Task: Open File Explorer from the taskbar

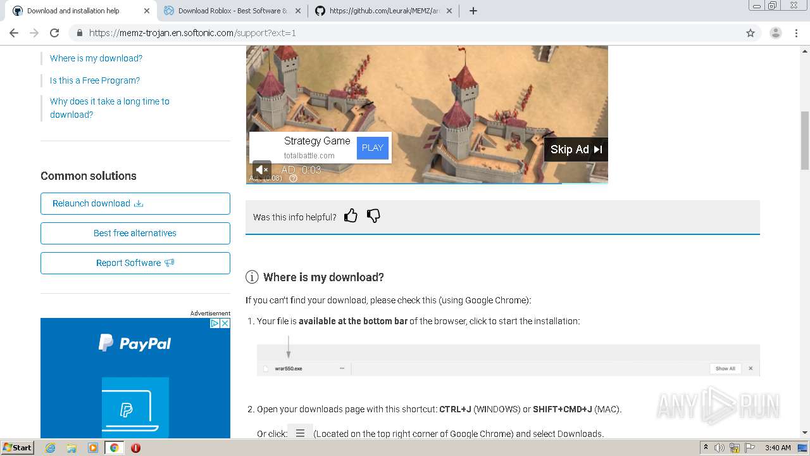Action: 72,448
